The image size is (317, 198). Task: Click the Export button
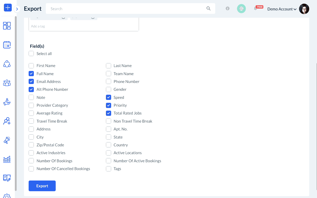point(42,186)
